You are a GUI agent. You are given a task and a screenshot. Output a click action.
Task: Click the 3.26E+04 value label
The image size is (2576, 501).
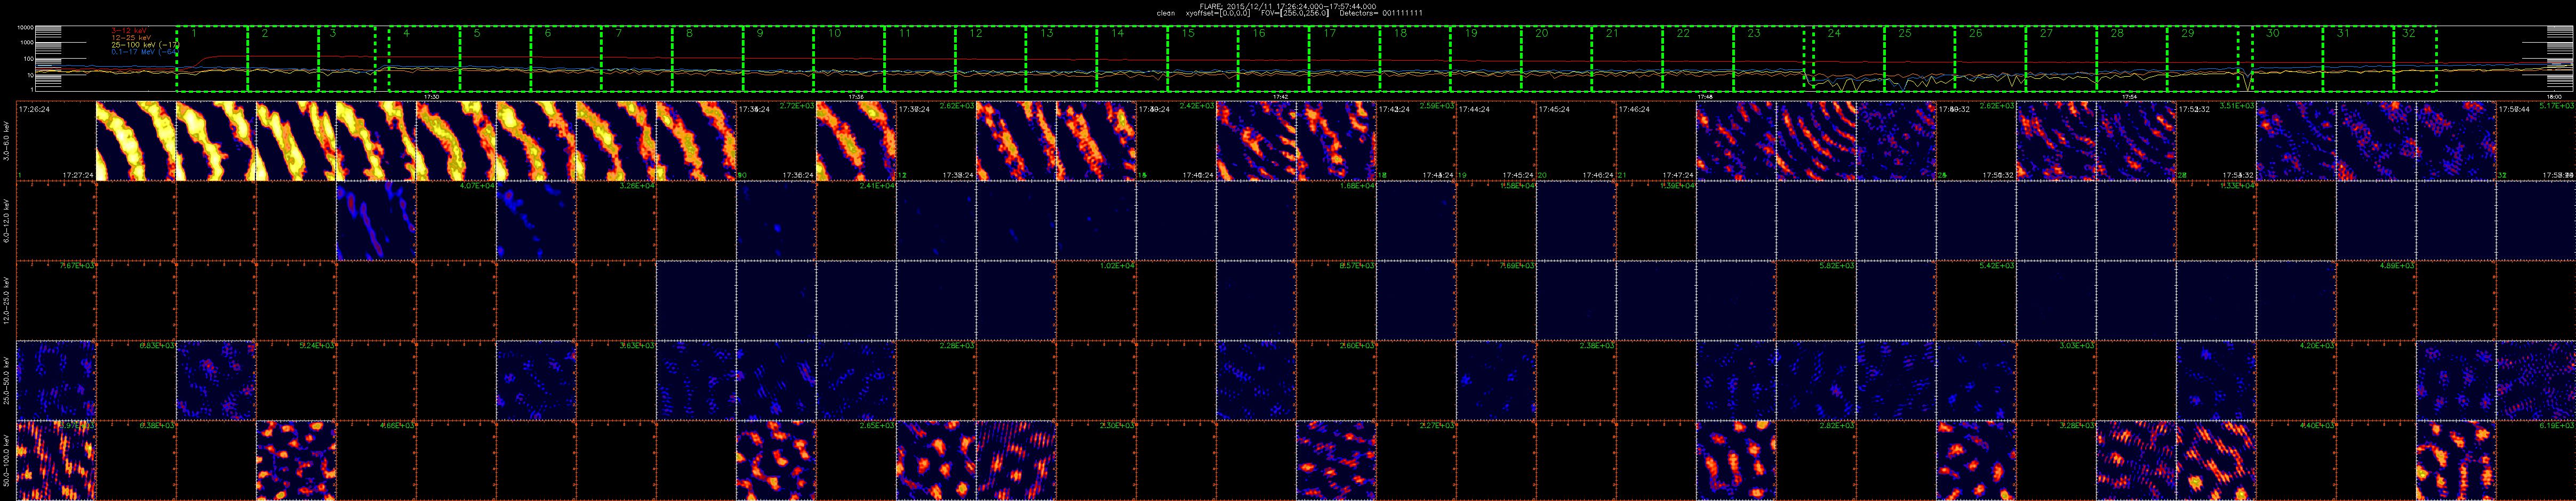(x=638, y=186)
